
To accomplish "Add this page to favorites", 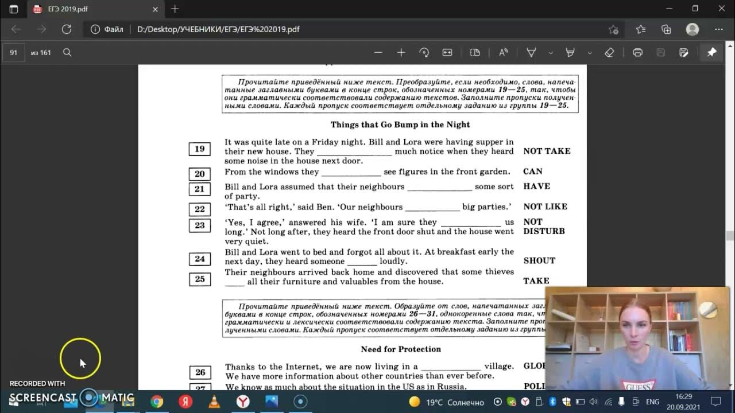I will pyautogui.click(x=613, y=29).
